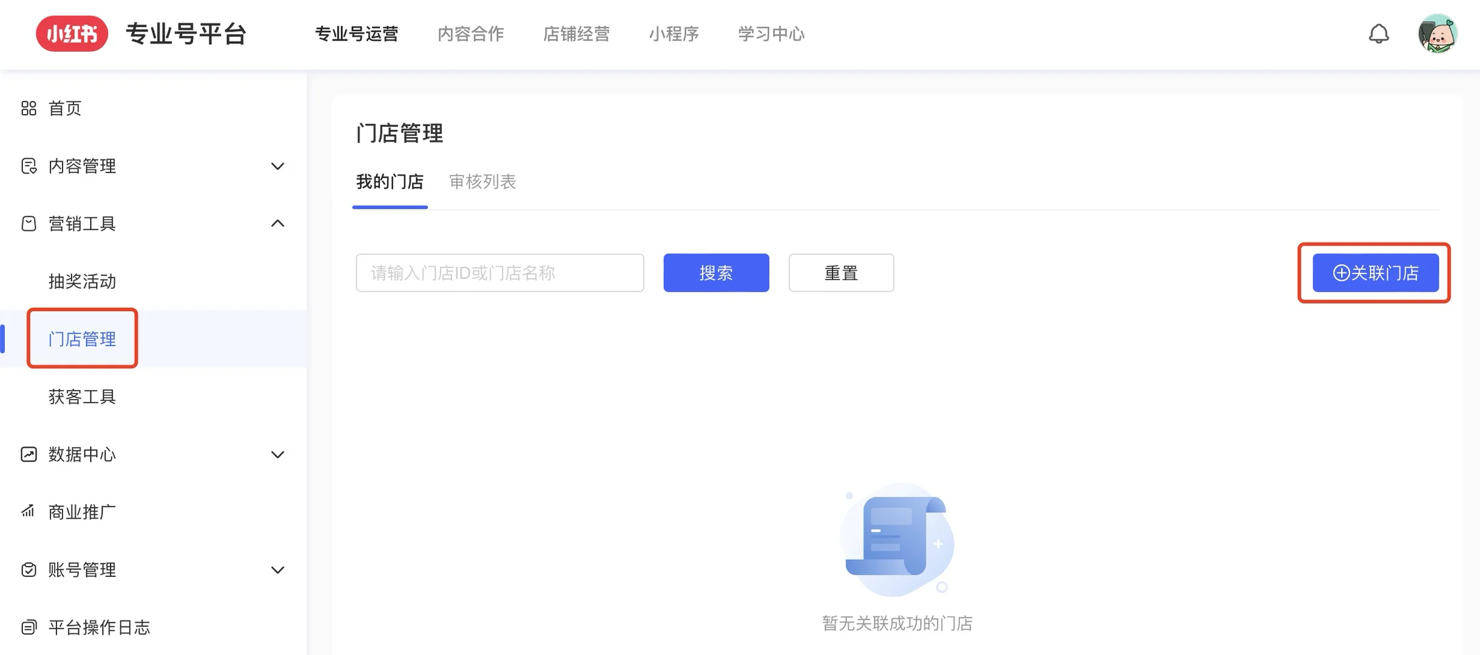Open the 平台操作日志 log icon
The image size is (1480, 655).
point(29,627)
